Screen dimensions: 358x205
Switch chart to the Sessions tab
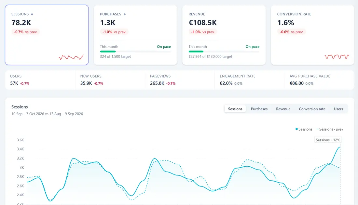click(x=235, y=109)
